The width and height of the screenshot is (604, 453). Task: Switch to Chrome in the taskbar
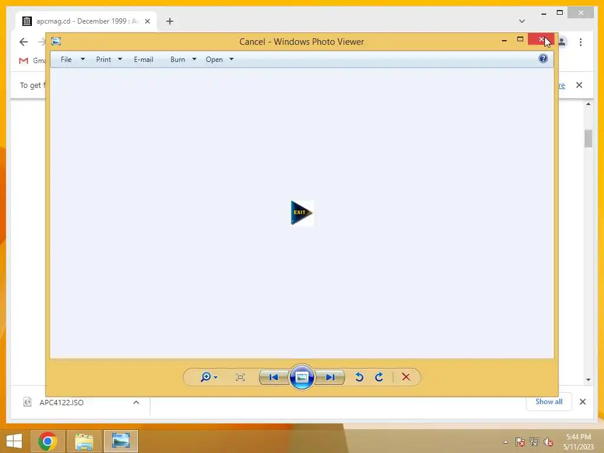click(x=47, y=441)
